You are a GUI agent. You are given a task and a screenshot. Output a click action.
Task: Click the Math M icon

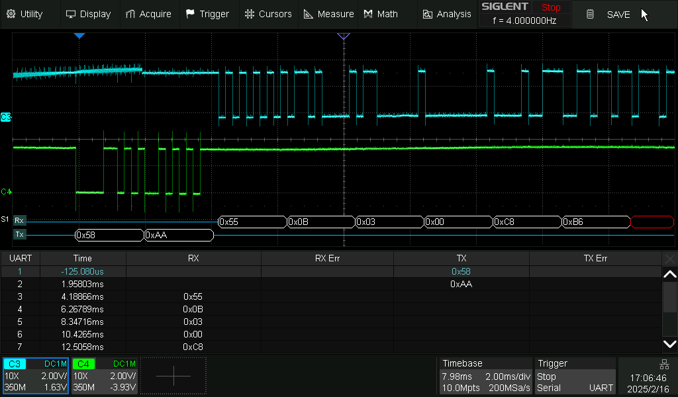pos(368,14)
